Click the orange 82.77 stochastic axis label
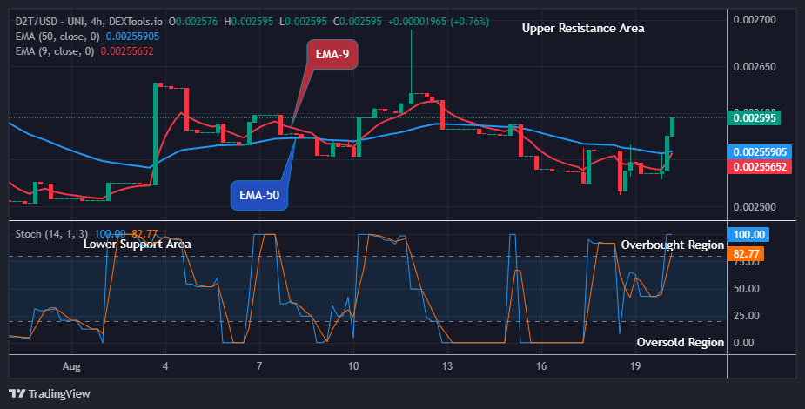Viewport: 805px width, 409px height. [x=746, y=253]
